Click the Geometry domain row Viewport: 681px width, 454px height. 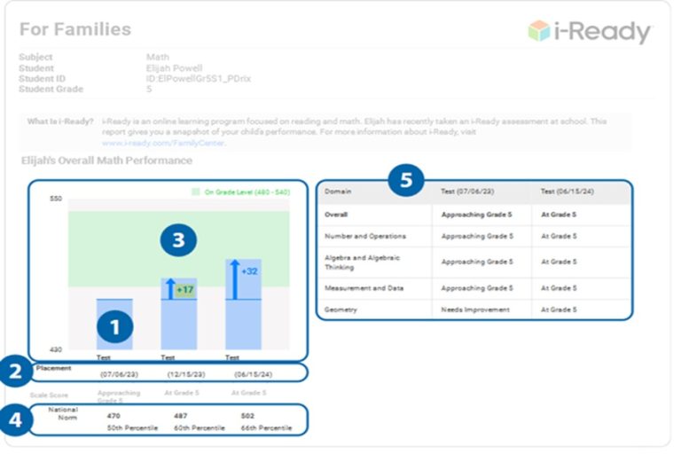[x=474, y=309]
